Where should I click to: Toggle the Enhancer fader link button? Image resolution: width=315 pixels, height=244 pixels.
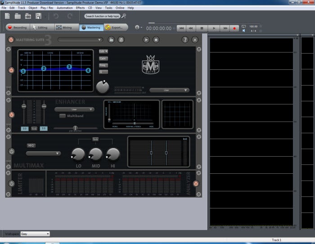34,129
